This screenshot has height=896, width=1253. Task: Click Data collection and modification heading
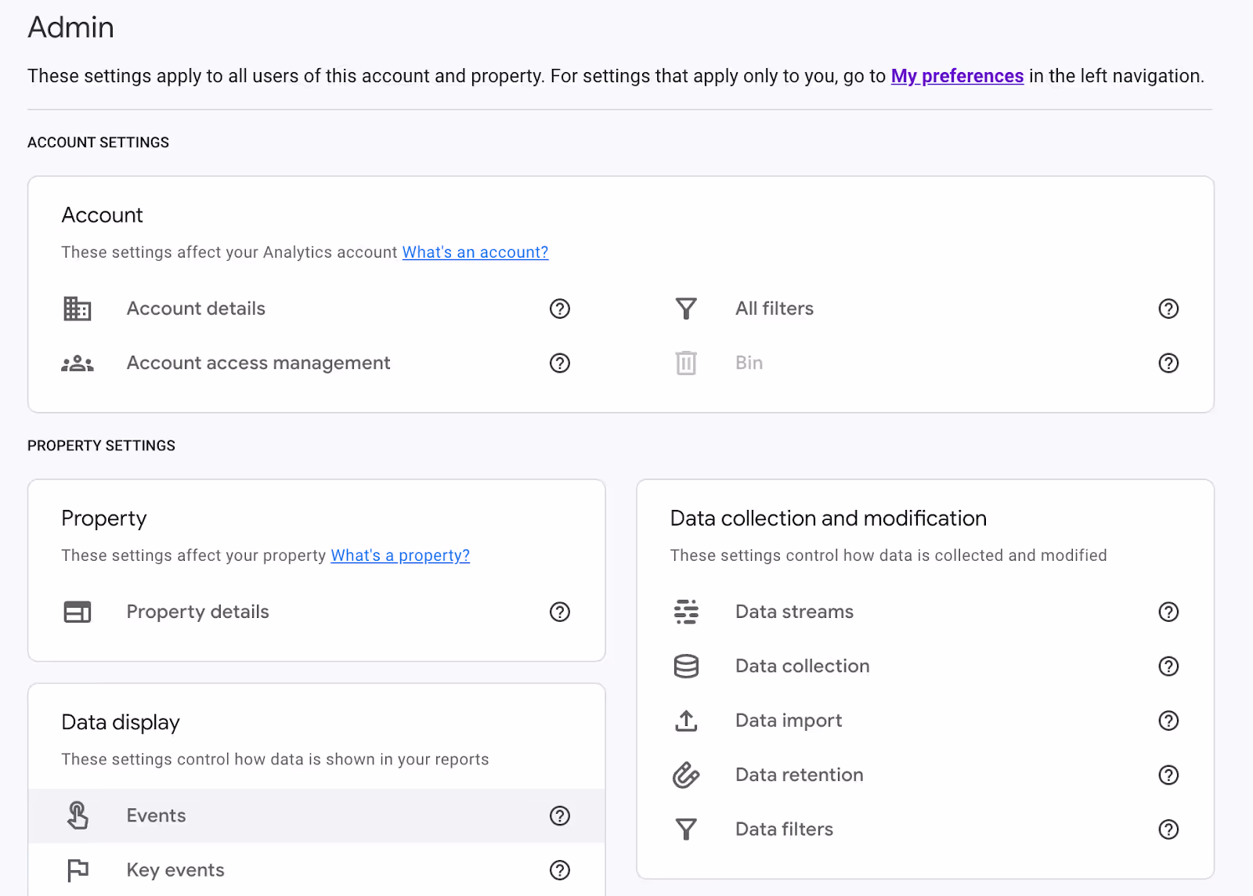(x=829, y=518)
